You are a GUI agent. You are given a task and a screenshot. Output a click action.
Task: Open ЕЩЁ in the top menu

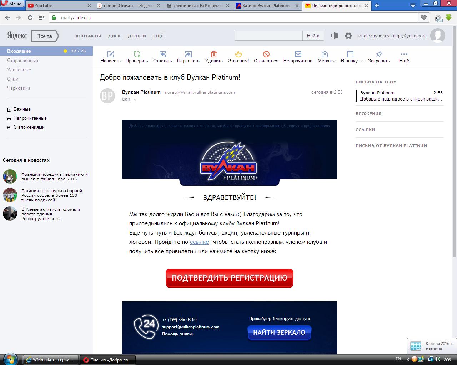click(158, 36)
